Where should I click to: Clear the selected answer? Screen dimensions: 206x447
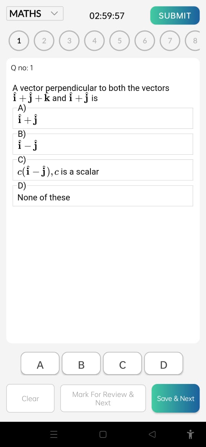(x=31, y=398)
